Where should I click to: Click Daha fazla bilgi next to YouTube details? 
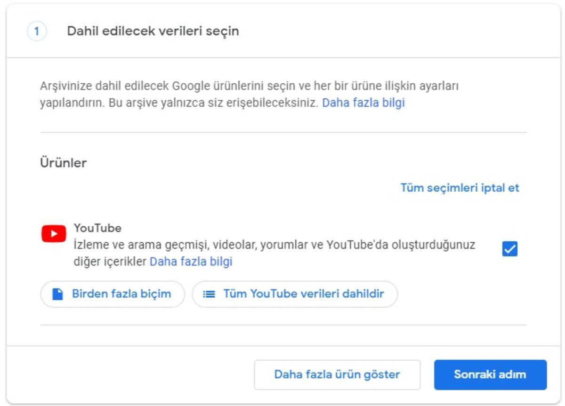[190, 261]
